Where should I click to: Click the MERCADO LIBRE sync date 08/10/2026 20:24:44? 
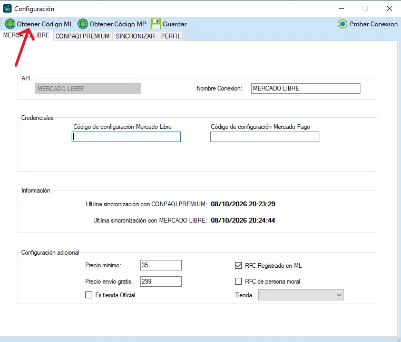[x=243, y=220]
